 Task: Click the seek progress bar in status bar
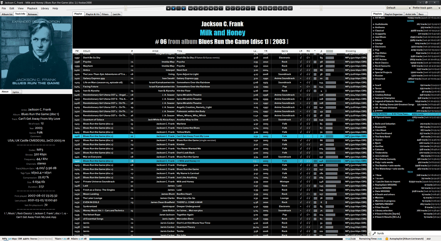(216, 239)
